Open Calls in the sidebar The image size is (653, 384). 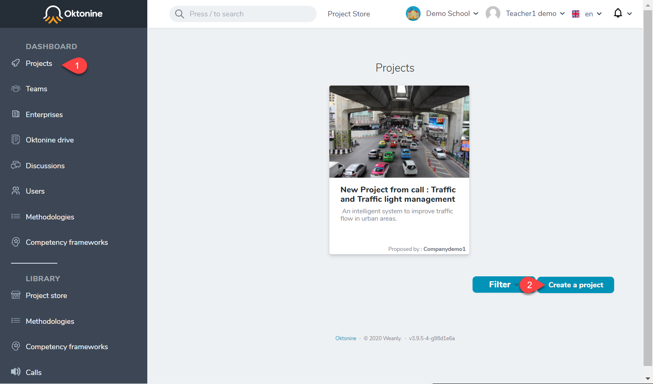click(x=34, y=373)
